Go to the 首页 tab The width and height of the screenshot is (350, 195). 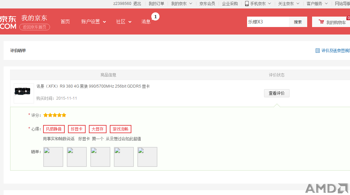point(65,21)
